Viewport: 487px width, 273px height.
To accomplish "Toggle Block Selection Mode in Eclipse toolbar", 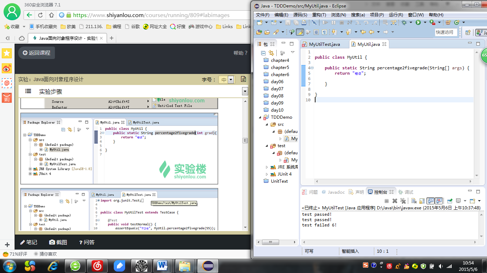I will [316, 32].
